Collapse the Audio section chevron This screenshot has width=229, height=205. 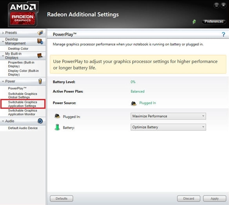coord(3,121)
